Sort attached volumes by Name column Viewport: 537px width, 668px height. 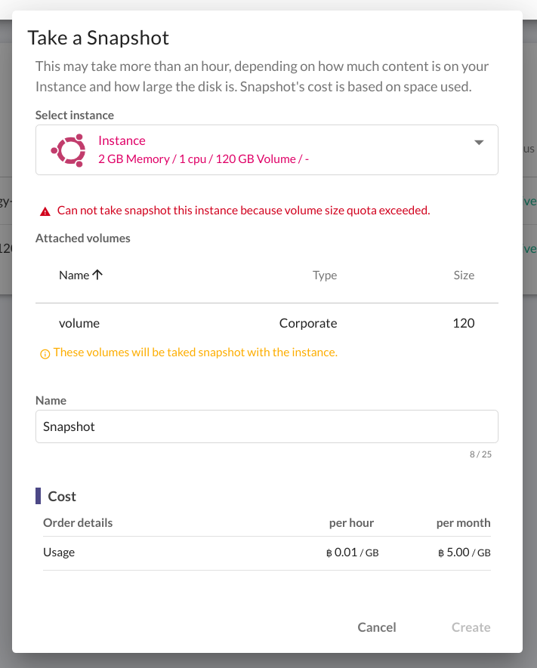coord(74,276)
